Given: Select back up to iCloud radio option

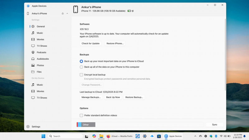Looking at the screenshot, I should (x=81, y=61).
